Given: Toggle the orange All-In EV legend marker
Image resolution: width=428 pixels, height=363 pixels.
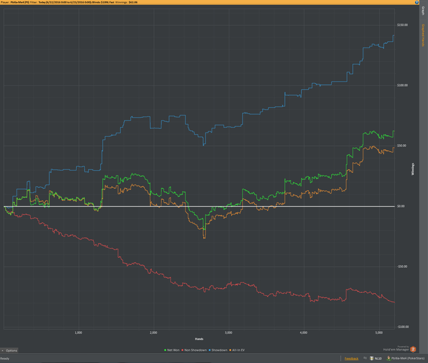Looking at the screenshot, I should (230, 350).
